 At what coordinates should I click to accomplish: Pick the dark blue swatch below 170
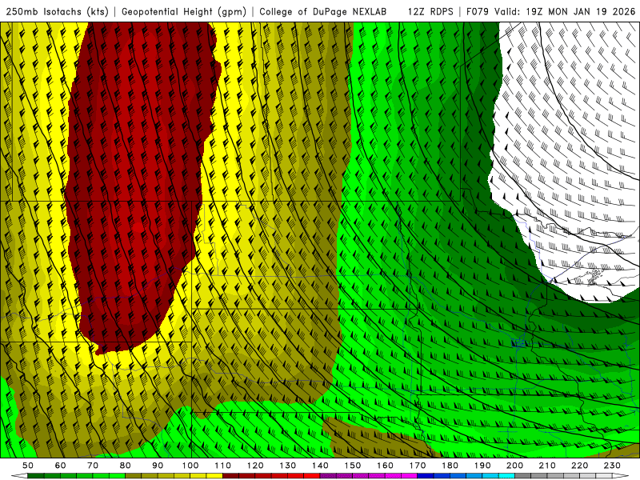pyautogui.click(x=426, y=476)
